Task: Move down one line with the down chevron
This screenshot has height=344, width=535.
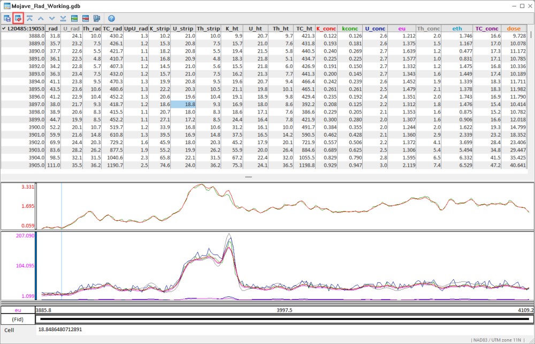Action: click(51, 18)
